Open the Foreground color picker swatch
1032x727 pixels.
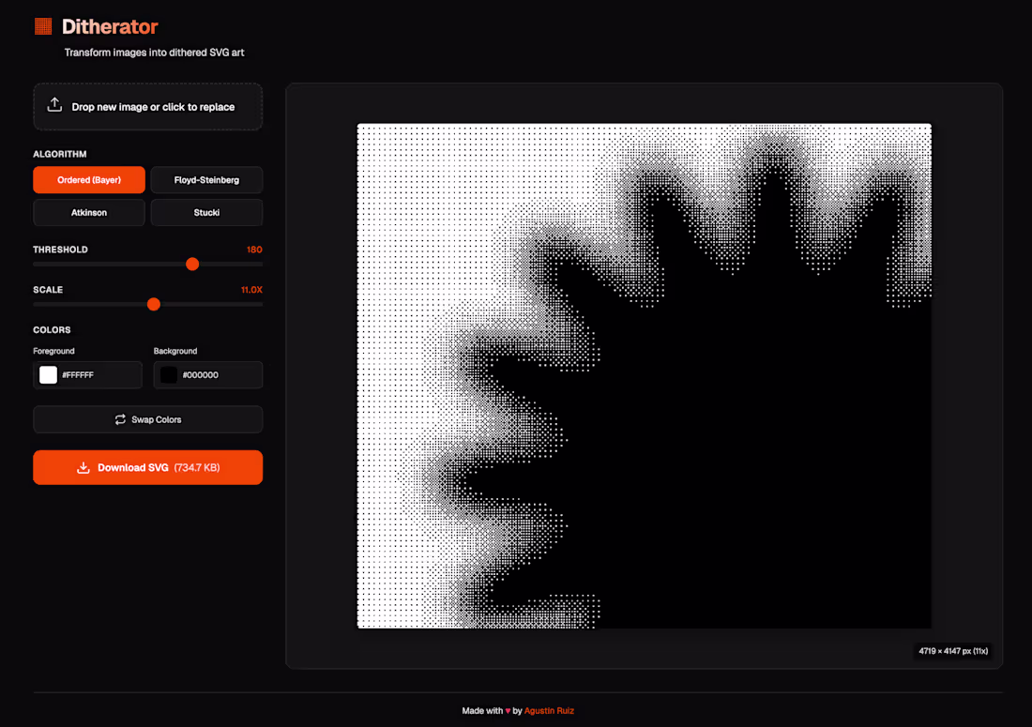coord(48,374)
